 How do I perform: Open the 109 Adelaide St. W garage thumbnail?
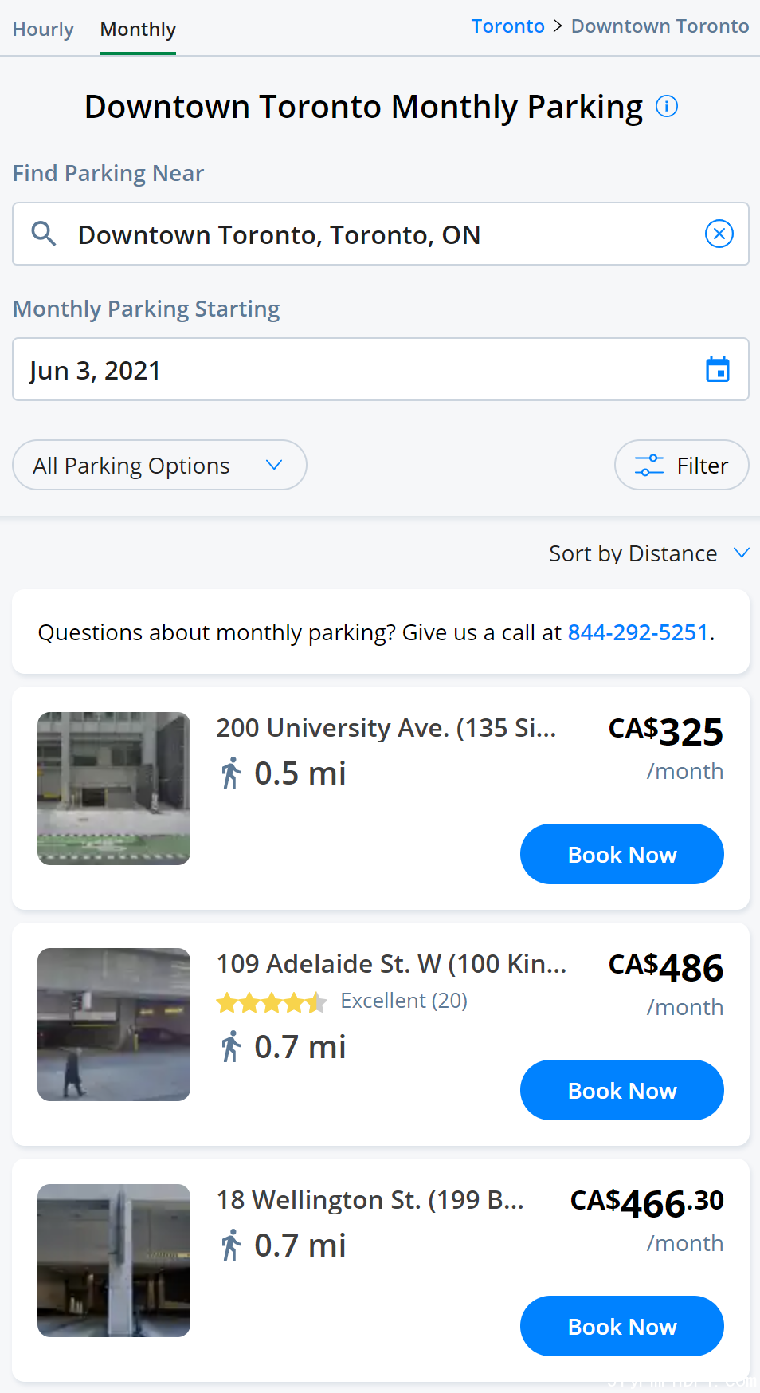[114, 1024]
